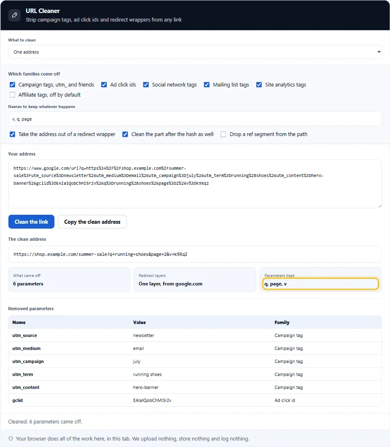Click the resize grip of the address textarea
Image resolution: width=390 pixels, height=447 pixels.
point(379,206)
